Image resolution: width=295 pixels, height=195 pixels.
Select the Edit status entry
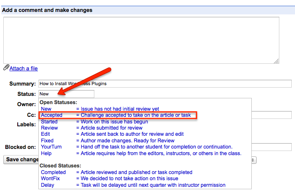46,134
